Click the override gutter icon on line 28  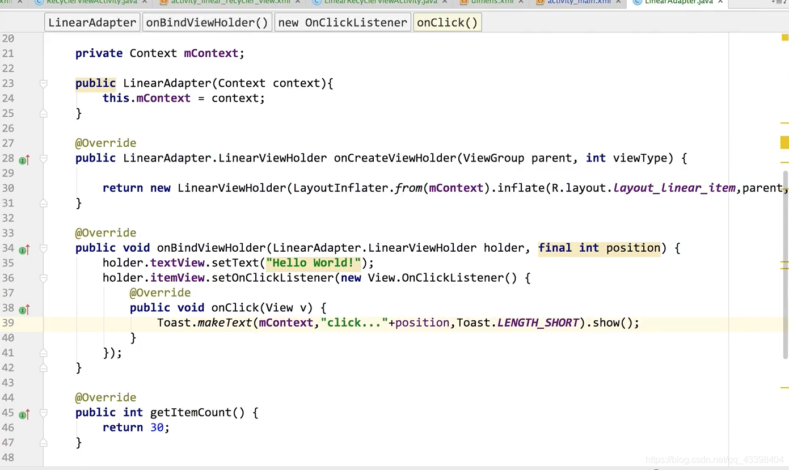click(x=24, y=160)
